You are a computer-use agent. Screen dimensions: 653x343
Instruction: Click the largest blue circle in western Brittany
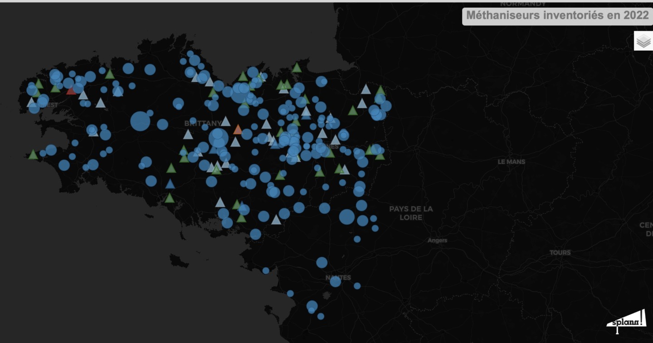point(140,121)
